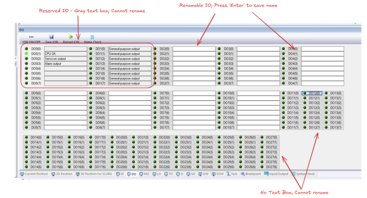
Task: Toggle the DO1(0) general-purpose output LED
Action: pyautogui.click(x=91, y=49)
